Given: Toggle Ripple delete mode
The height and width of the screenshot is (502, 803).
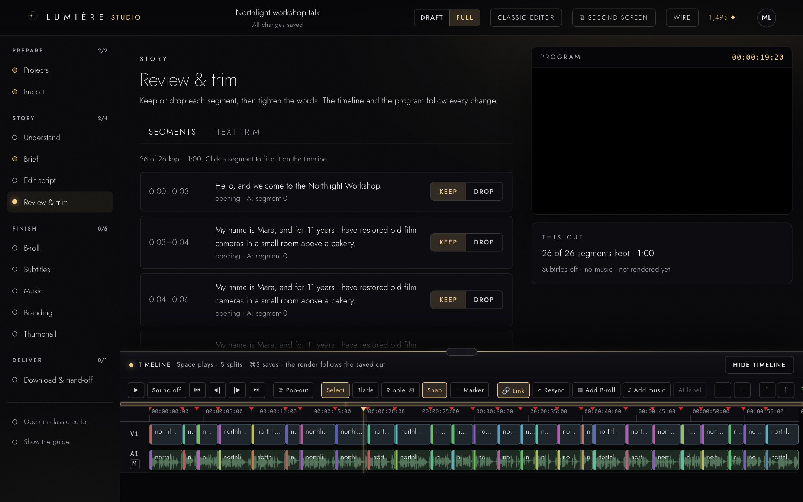Looking at the screenshot, I should (x=400, y=390).
